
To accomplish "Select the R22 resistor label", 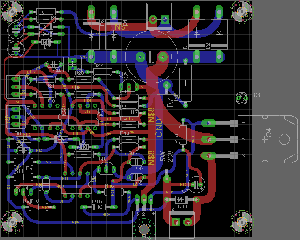I will [98, 65].
